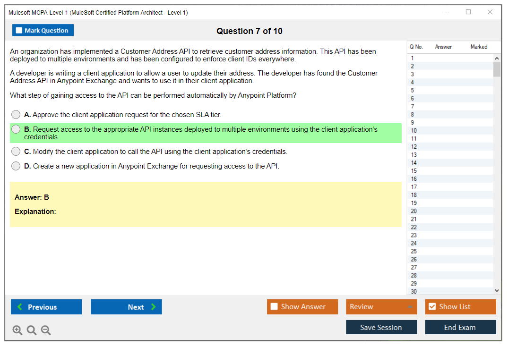
Task: Click the zoom reset magnifier icon
Action: [x=32, y=330]
